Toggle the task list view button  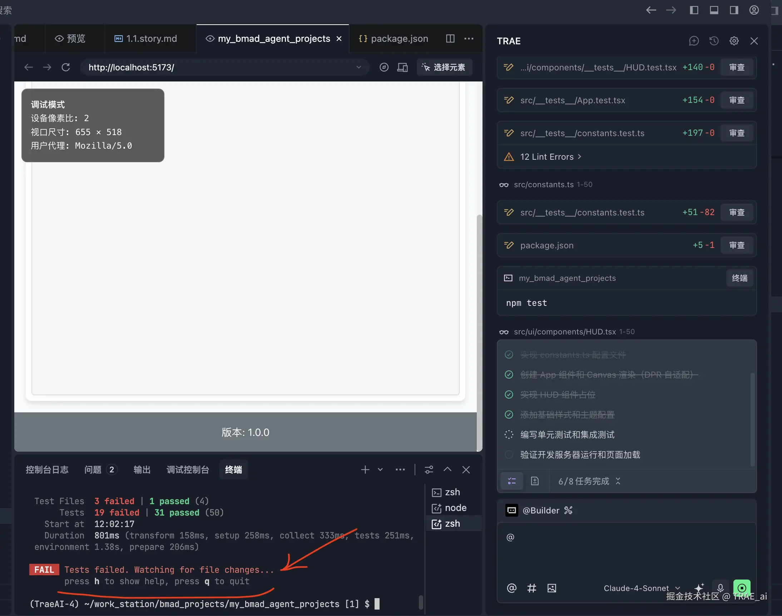512,481
